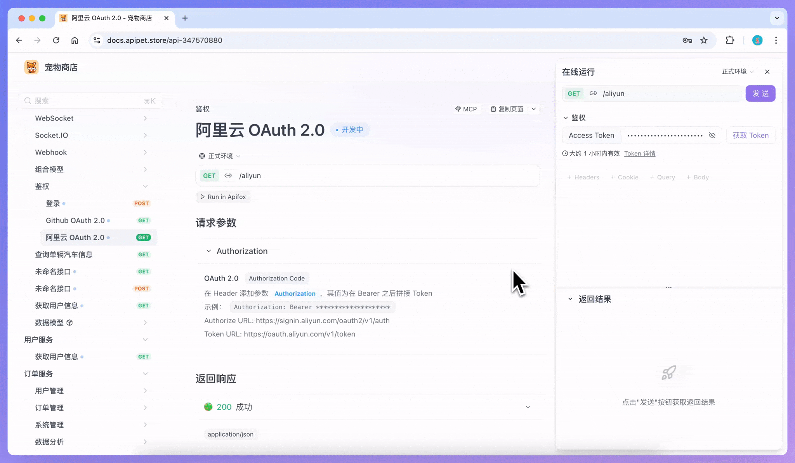Open the MCP panel icon
The width and height of the screenshot is (795, 463).
[459, 109]
